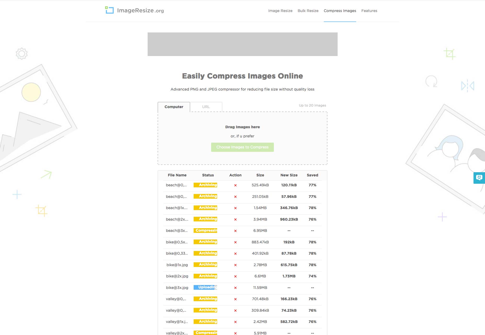Switch to the URL tab

pos(206,107)
